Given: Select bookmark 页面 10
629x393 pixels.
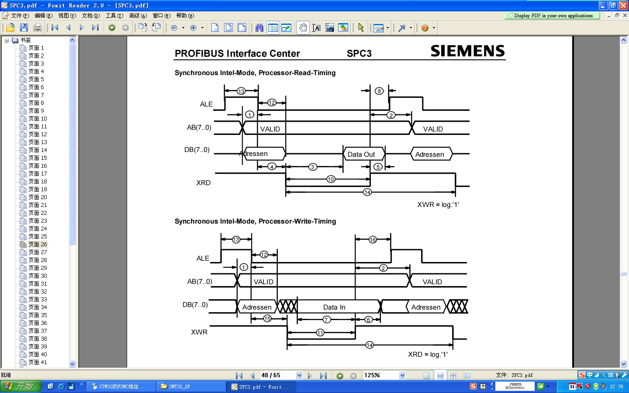Looking at the screenshot, I should pyautogui.click(x=38, y=119).
